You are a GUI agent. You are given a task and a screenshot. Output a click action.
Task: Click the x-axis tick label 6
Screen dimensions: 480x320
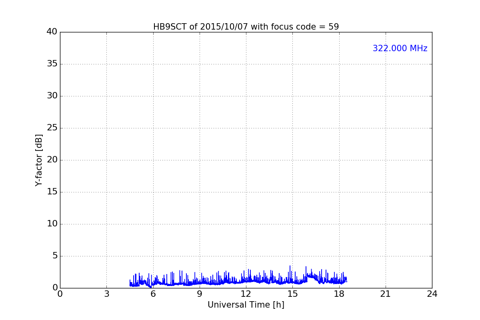point(153,294)
